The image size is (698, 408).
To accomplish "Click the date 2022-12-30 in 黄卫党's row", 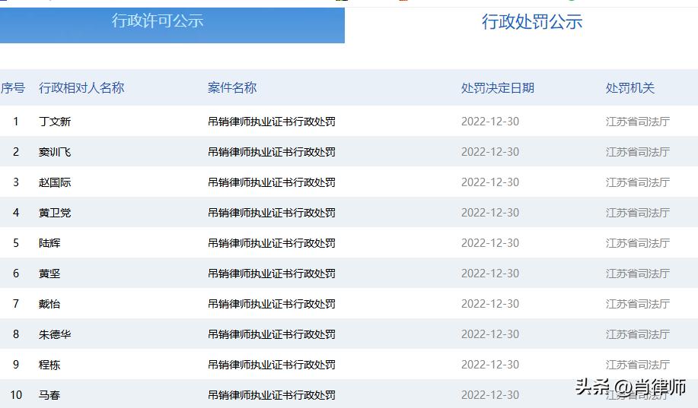I will click(490, 213).
